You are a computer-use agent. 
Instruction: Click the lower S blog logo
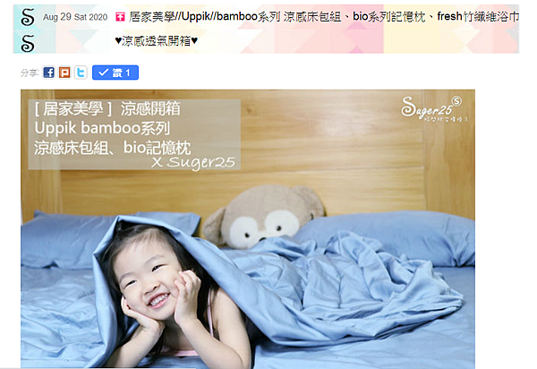point(28,44)
